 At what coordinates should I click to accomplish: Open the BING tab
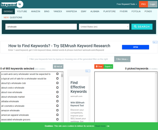pyautogui.click(x=47, y=11)
